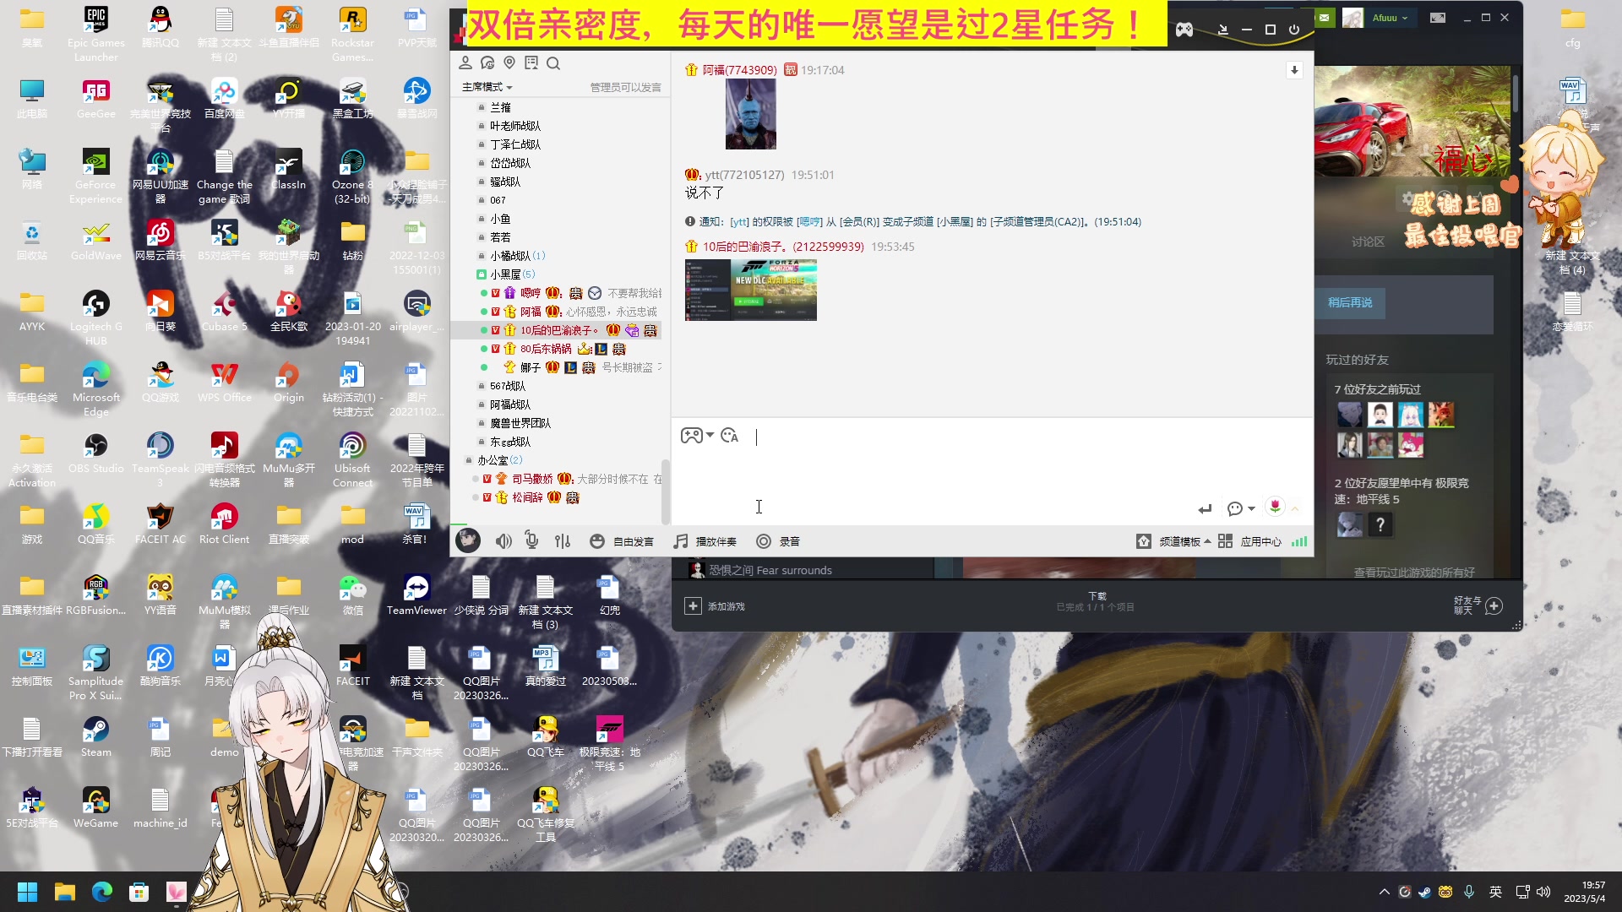
Task: Click the search magnifier icon in YY
Action: 553,62
